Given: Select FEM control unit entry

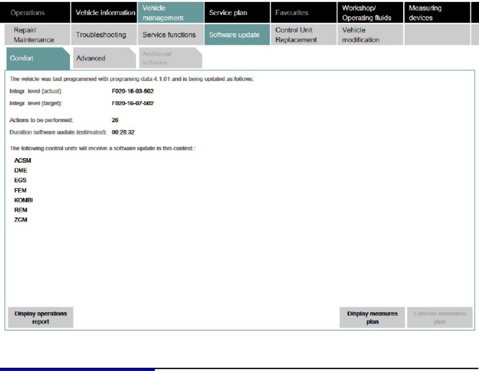Looking at the screenshot, I should (20, 190).
